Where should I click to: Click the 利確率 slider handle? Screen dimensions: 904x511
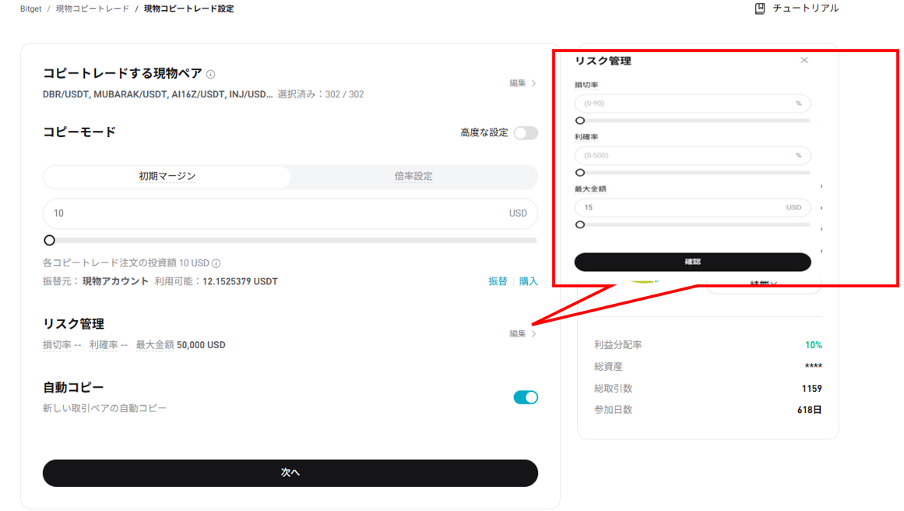click(x=580, y=173)
